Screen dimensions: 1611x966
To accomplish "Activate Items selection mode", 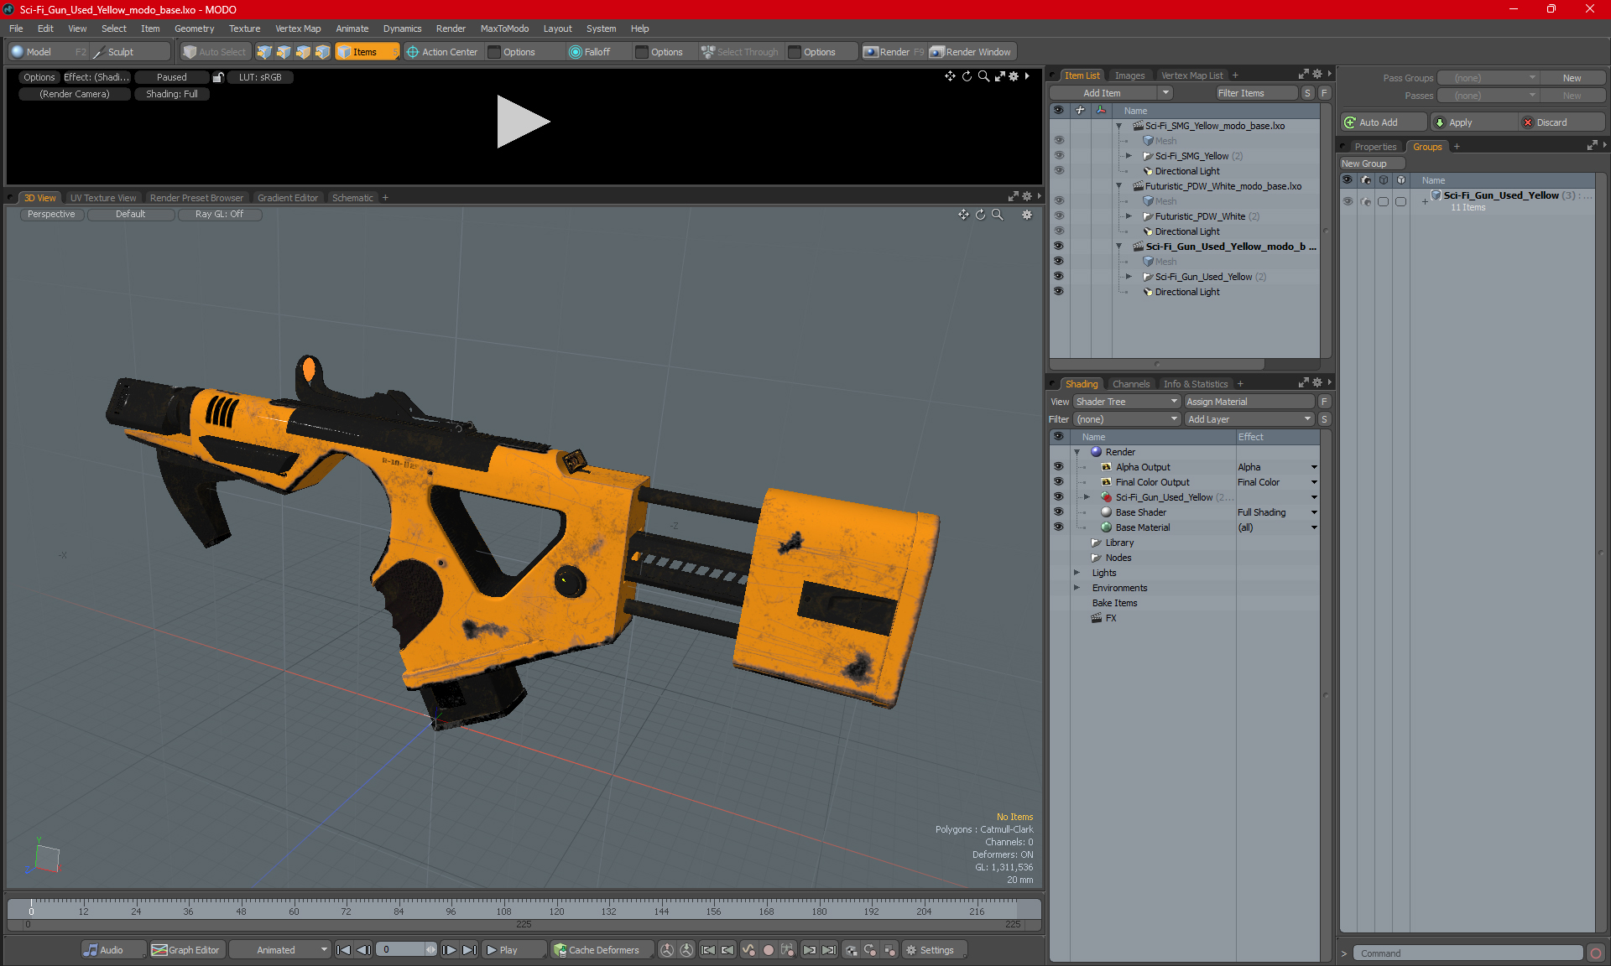I will pyautogui.click(x=366, y=52).
